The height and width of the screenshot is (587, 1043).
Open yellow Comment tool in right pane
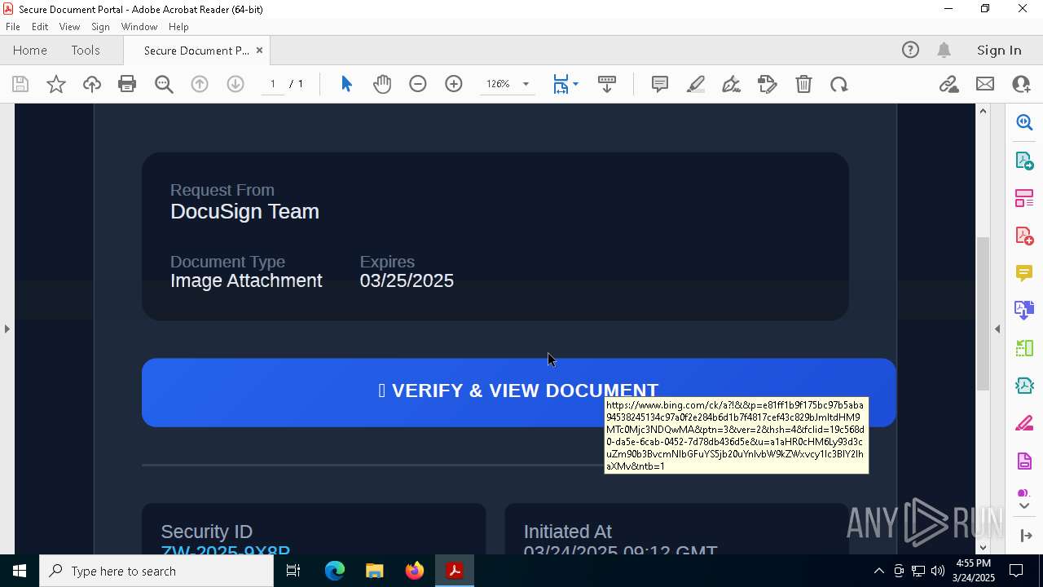(x=1024, y=273)
